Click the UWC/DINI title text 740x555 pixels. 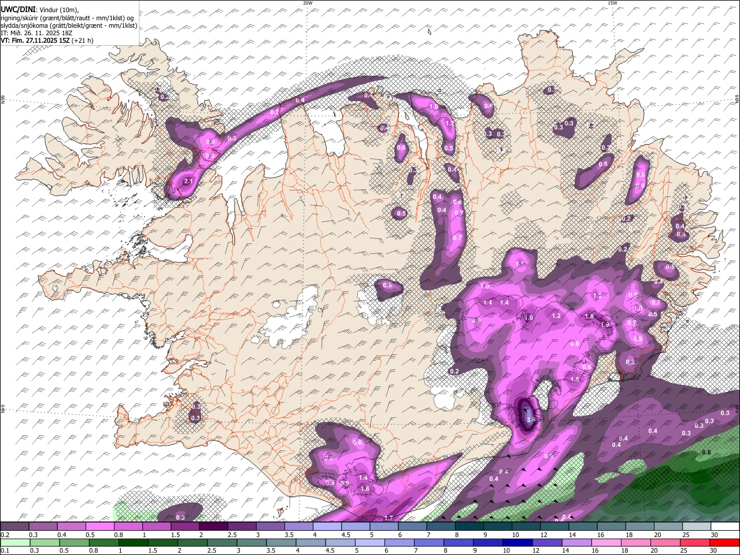[18, 9]
